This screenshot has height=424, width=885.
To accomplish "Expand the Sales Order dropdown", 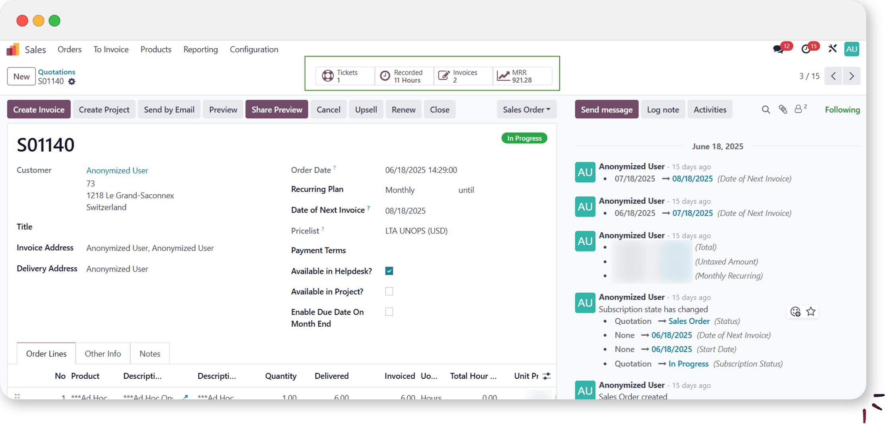I will pos(526,110).
